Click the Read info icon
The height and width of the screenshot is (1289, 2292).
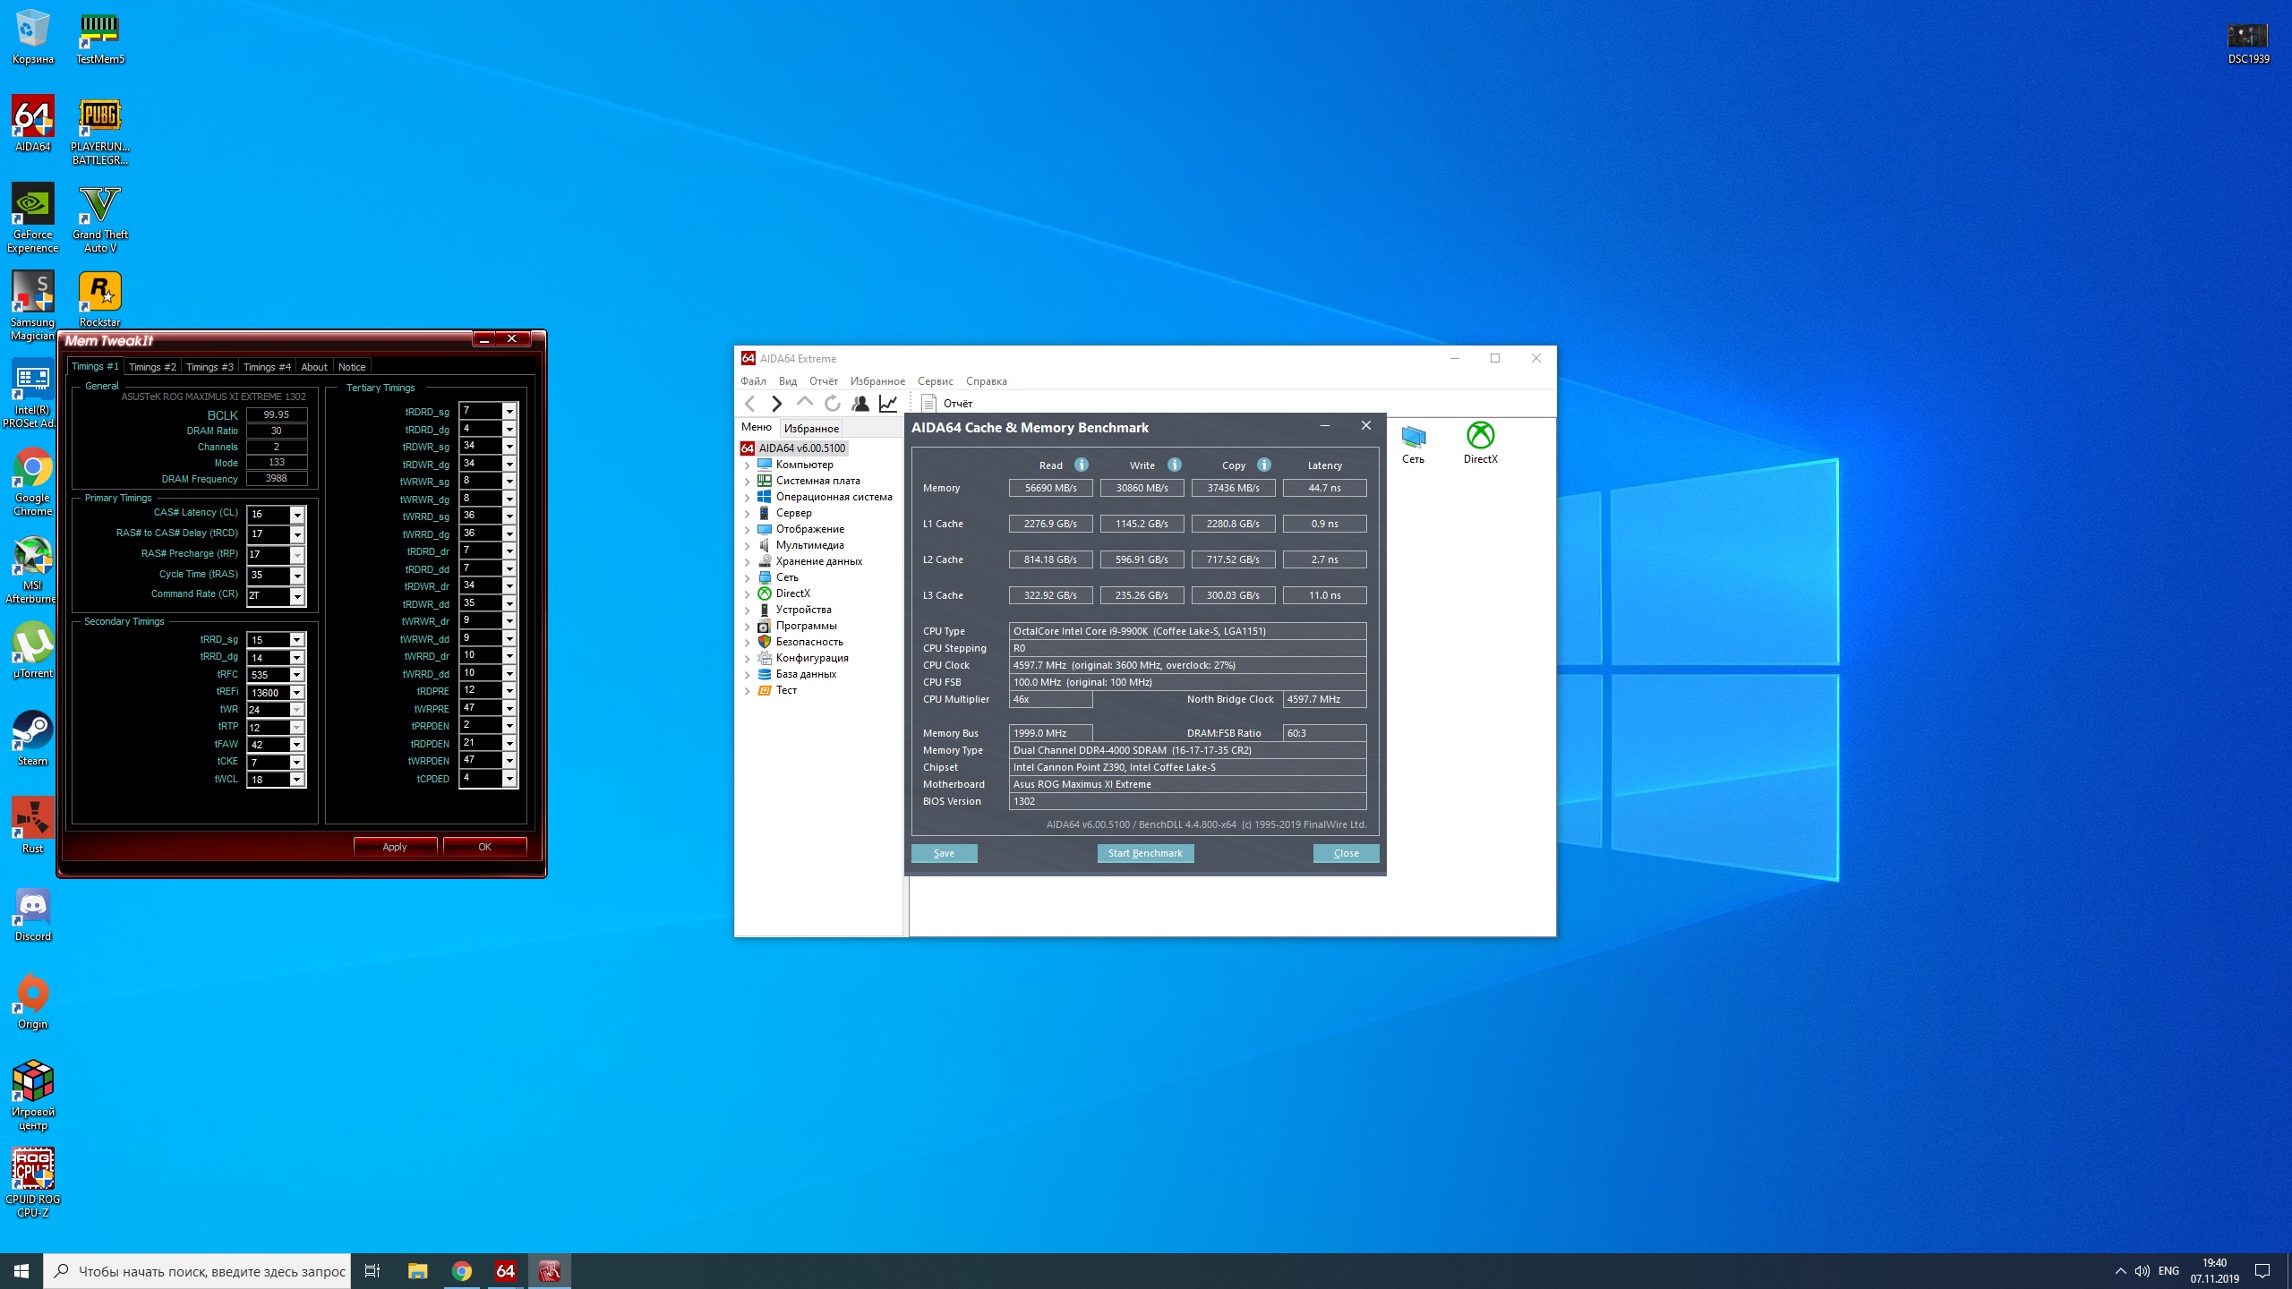pos(1082,465)
